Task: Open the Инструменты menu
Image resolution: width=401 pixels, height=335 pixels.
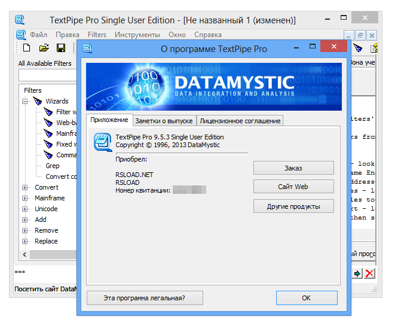Action: pos(137,35)
